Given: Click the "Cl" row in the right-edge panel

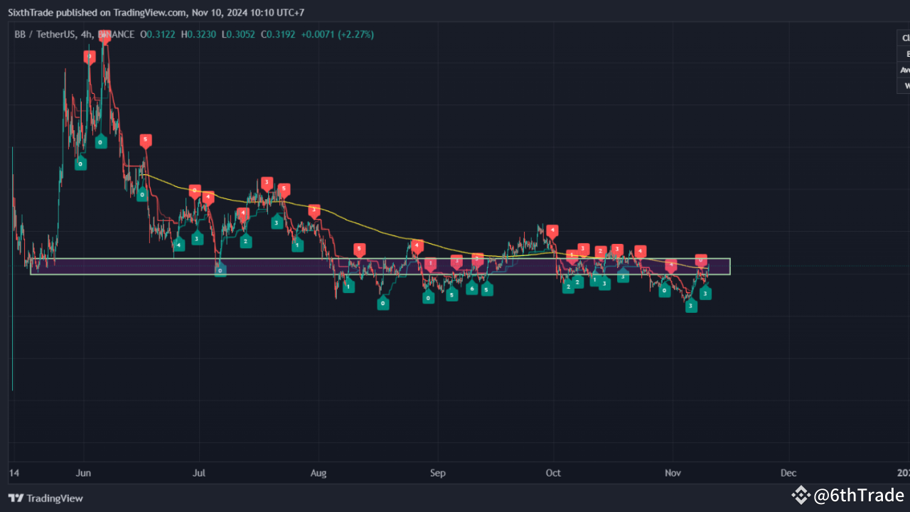Looking at the screenshot, I should pos(904,38).
